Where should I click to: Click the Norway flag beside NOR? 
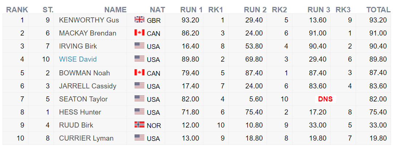139,124
